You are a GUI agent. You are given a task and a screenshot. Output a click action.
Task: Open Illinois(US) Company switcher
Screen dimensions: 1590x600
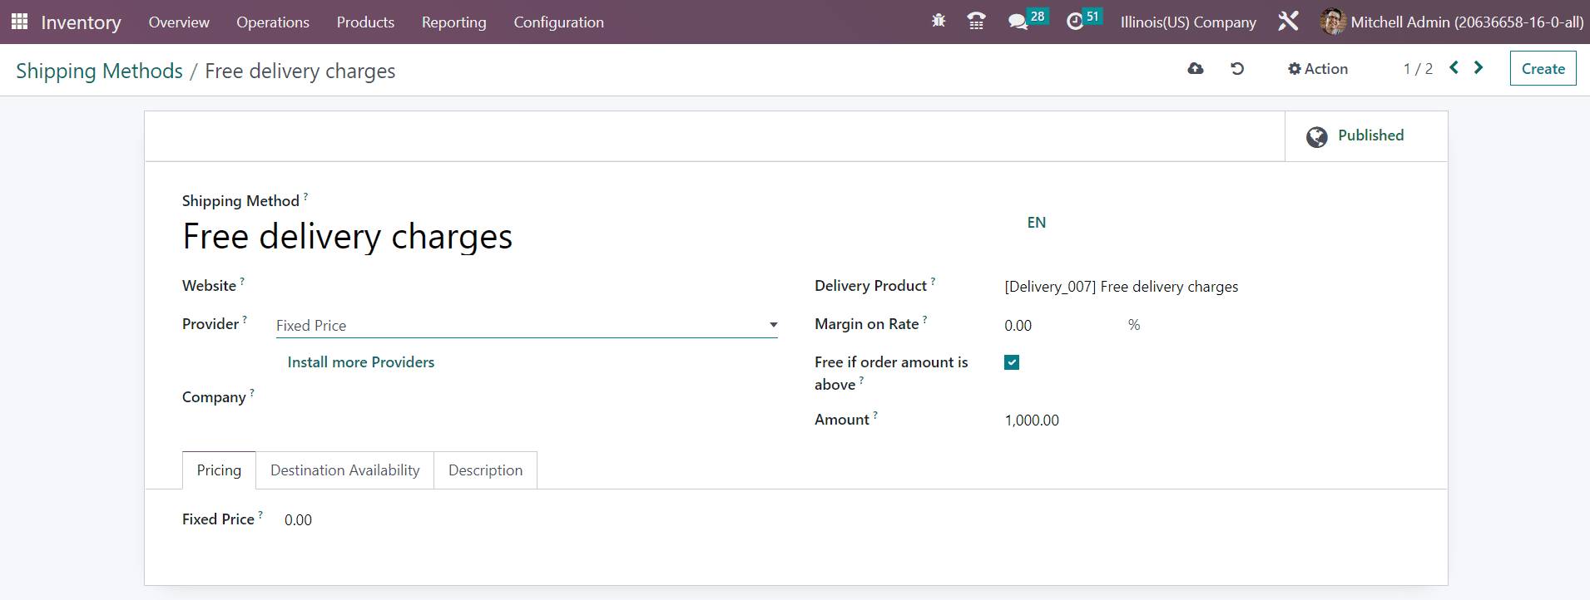[x=1188, y=22]
